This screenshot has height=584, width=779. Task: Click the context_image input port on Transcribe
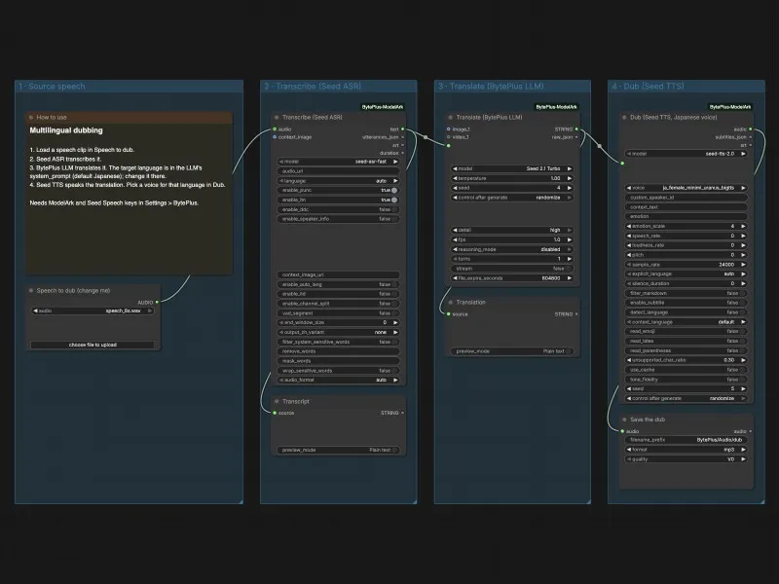(275, 137)
